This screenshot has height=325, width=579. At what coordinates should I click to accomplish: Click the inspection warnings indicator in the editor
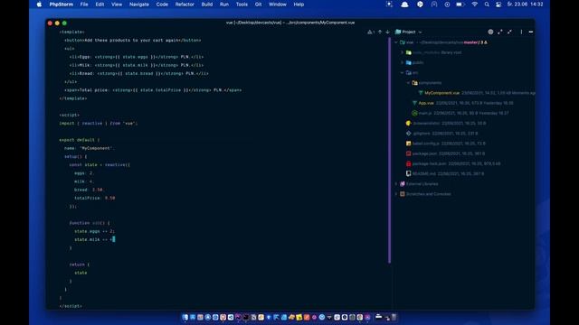[371, 32]
